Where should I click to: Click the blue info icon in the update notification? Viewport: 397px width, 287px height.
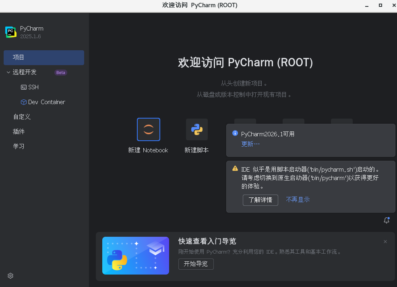235,133
